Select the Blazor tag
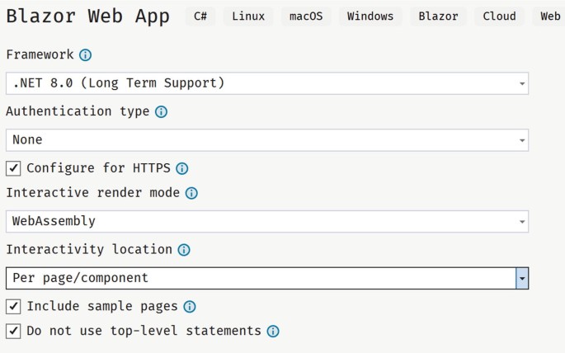 pos(438,16)
